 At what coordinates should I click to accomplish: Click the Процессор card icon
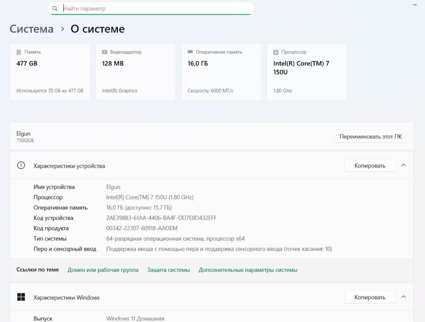[x=276, y=52]
